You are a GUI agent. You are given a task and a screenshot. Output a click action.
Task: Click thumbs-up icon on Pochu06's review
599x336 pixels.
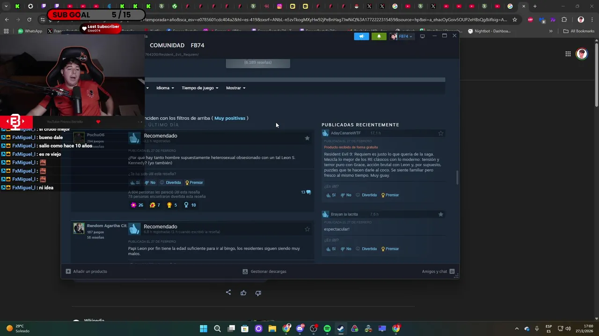point(134,138)
